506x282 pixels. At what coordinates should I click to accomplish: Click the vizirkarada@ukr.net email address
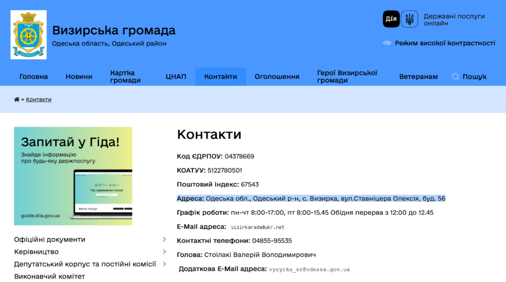258,227
